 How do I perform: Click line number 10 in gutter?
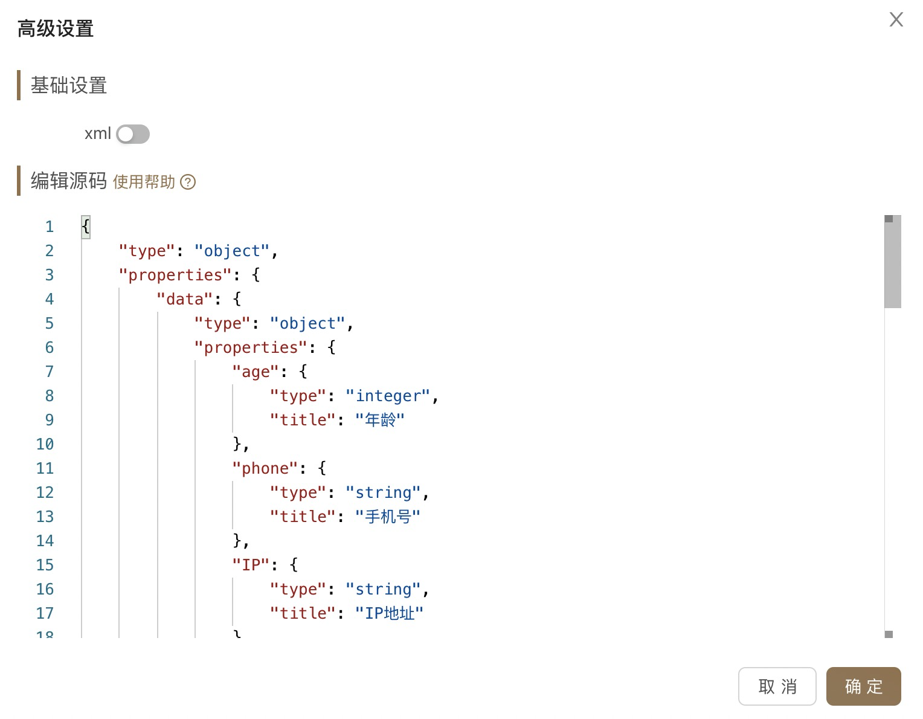click(45, 444)
